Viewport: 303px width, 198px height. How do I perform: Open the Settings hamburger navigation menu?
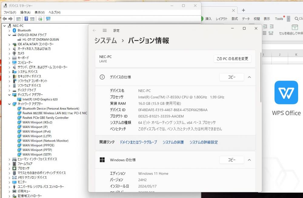[105, 30]
